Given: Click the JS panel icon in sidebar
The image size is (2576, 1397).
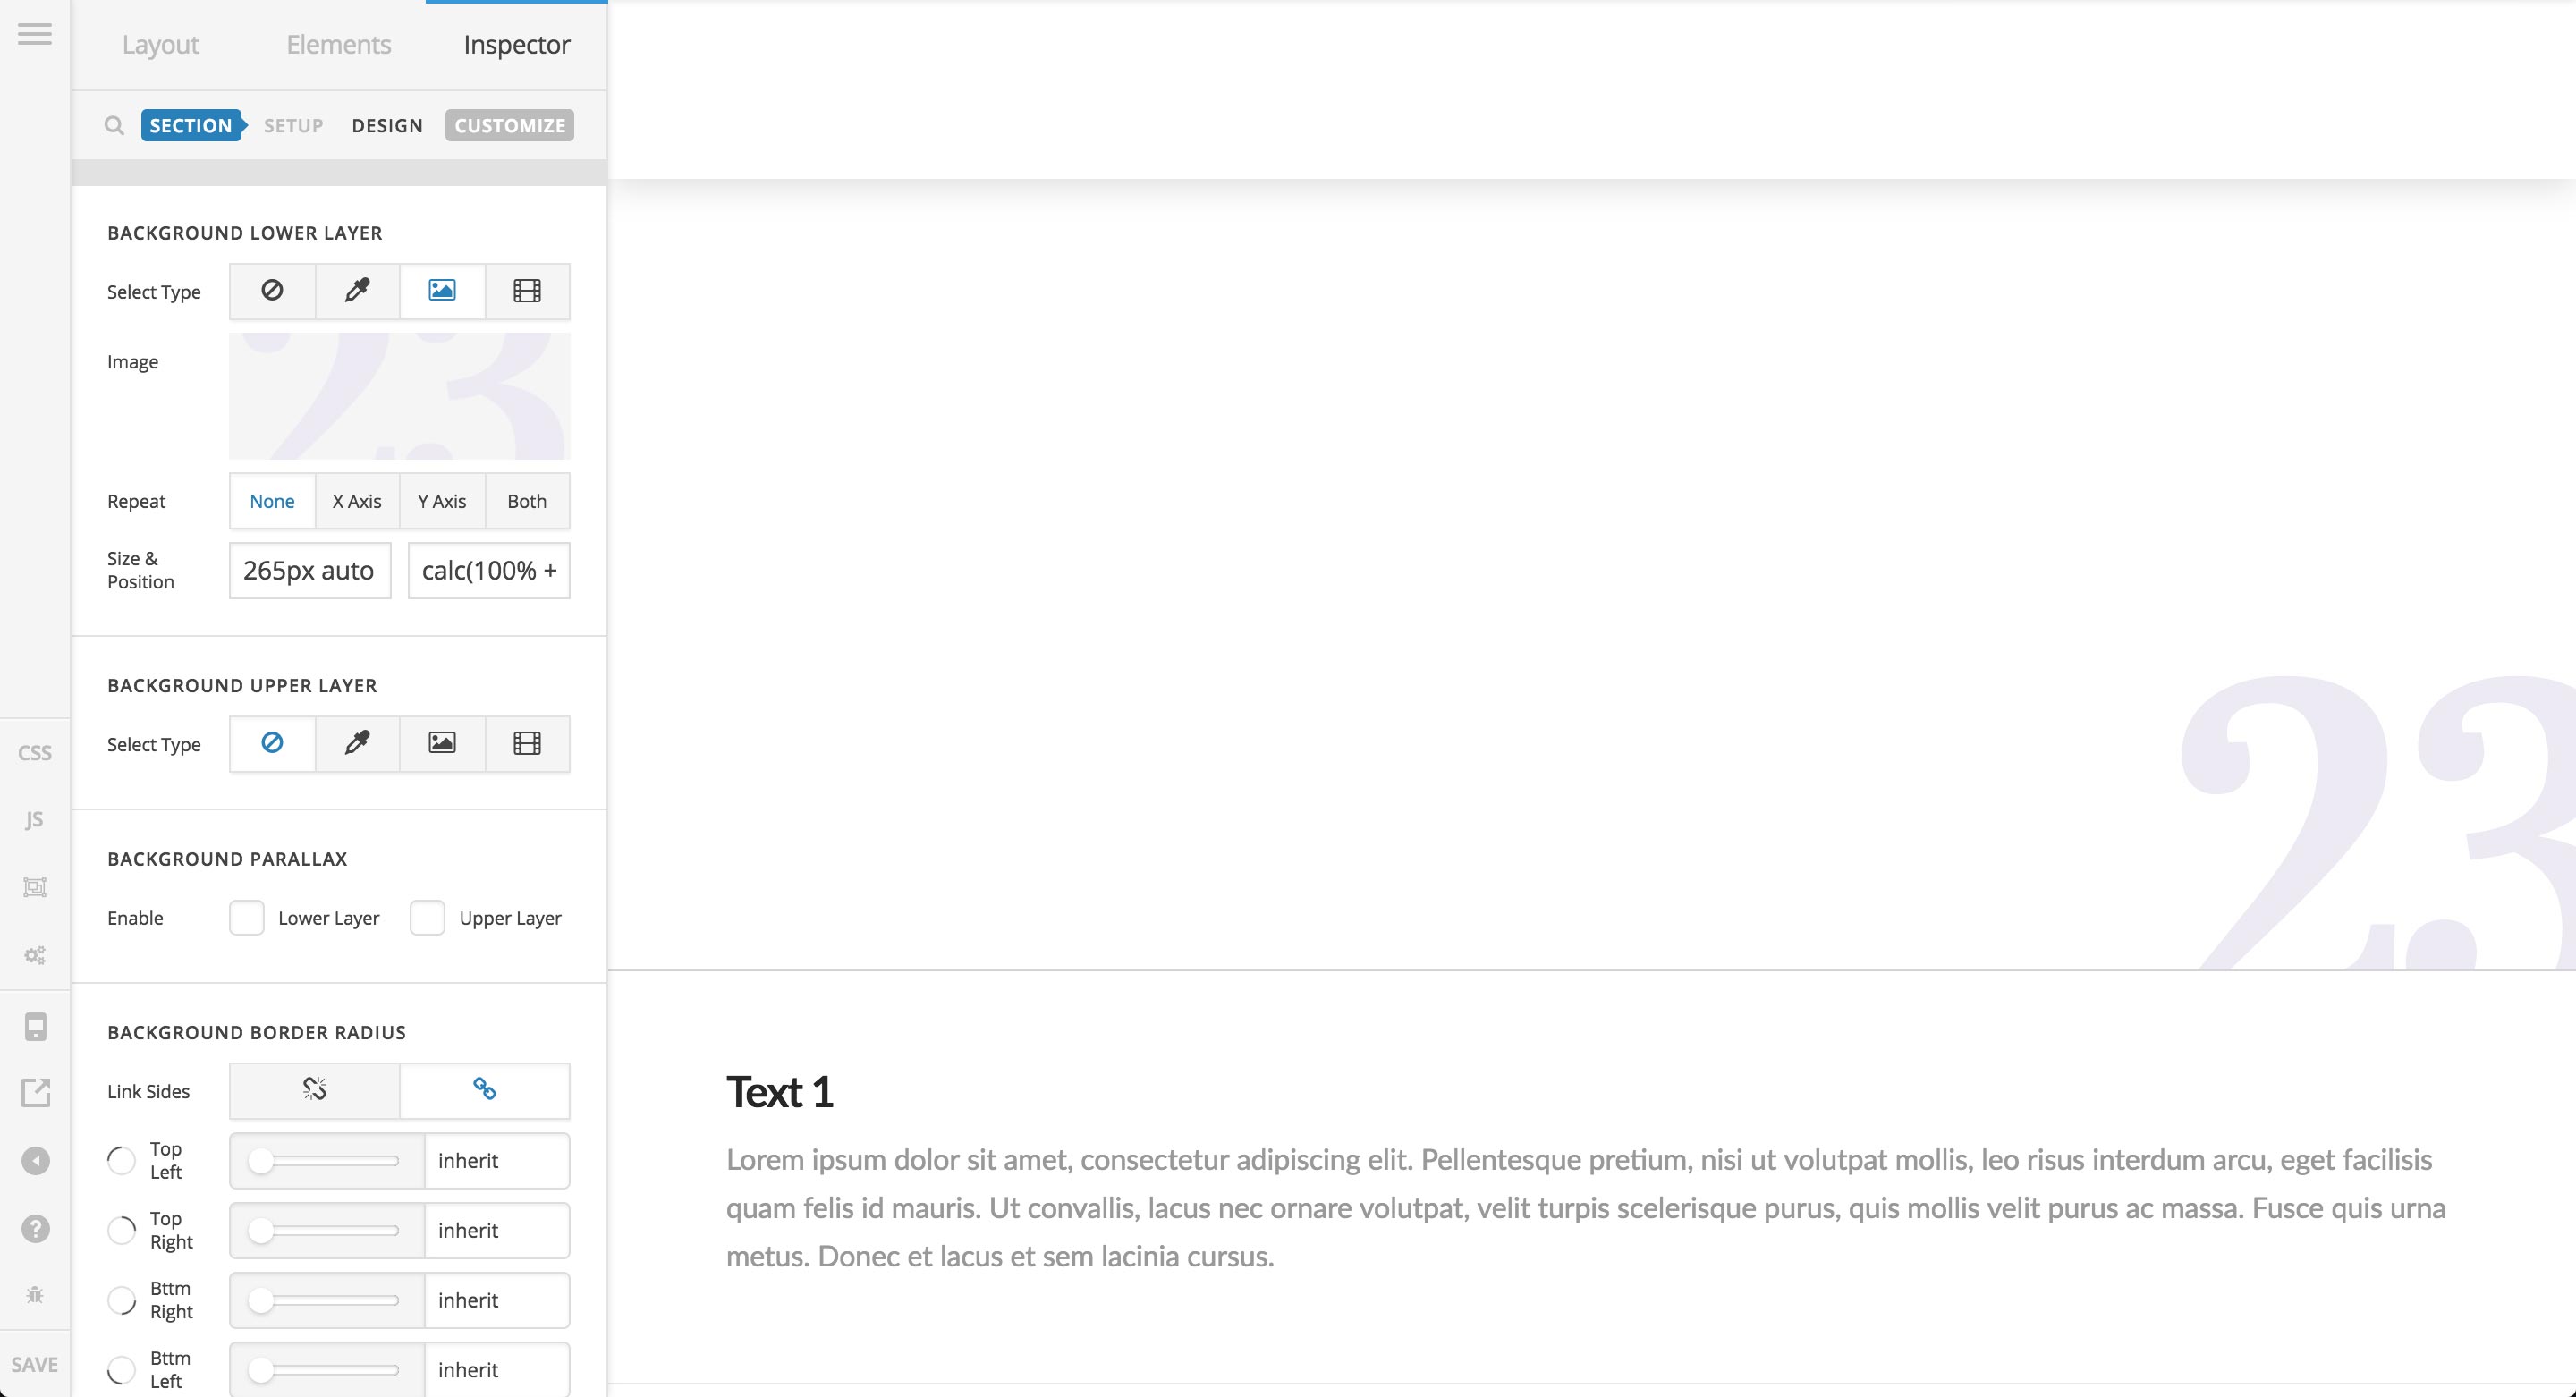Looking at the screenshot, I should tap(33, 817).
